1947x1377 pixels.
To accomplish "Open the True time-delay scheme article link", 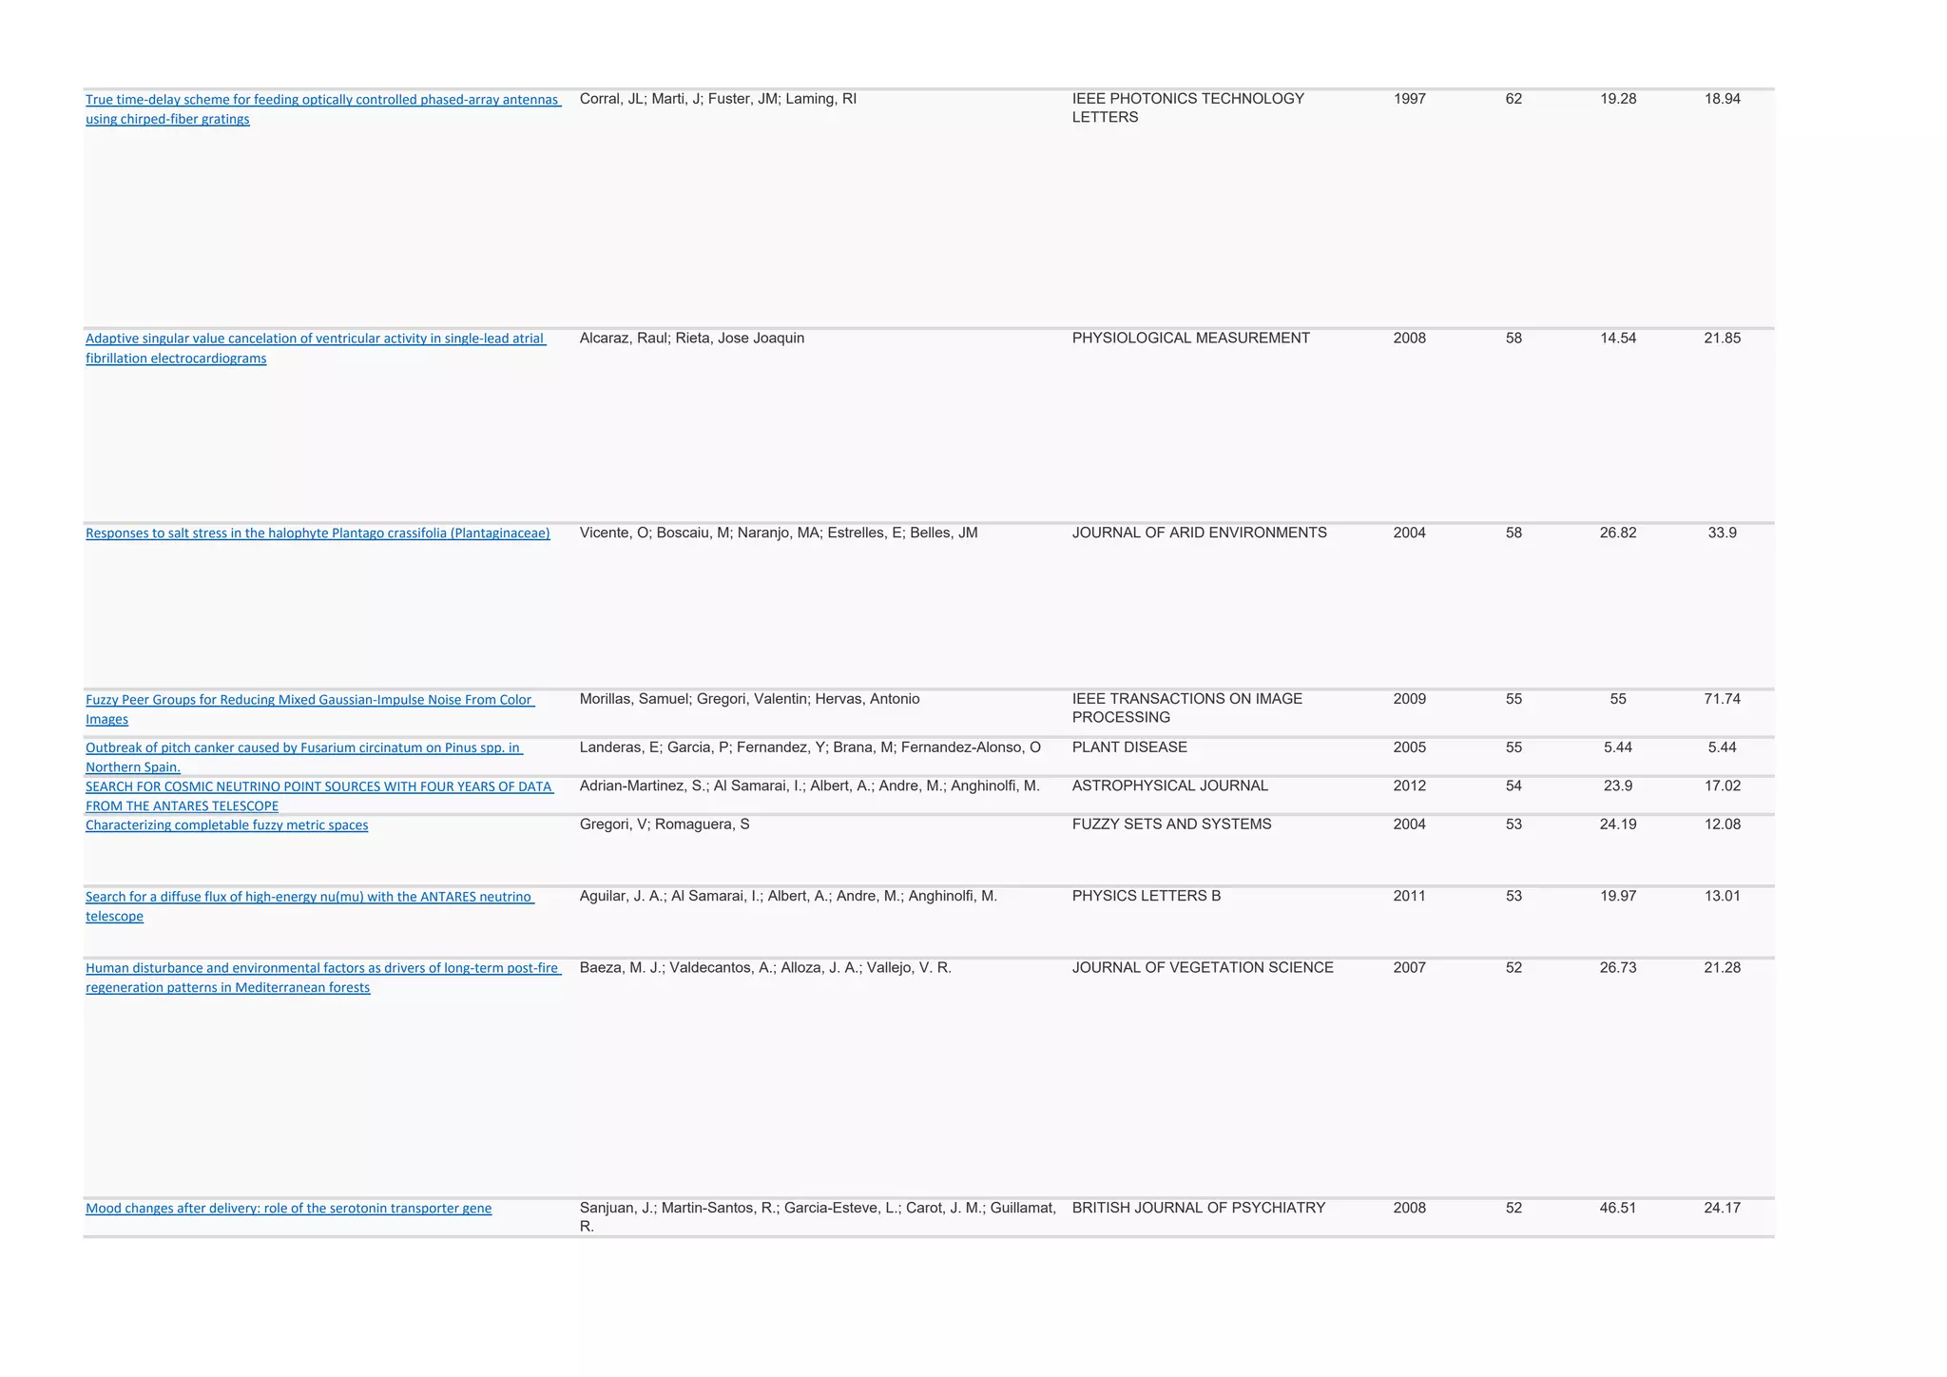I will pos(322,108).
